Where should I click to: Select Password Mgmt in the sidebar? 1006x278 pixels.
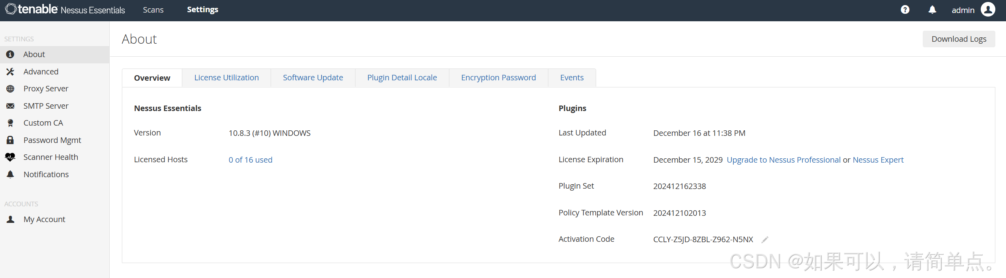(54, 140)
